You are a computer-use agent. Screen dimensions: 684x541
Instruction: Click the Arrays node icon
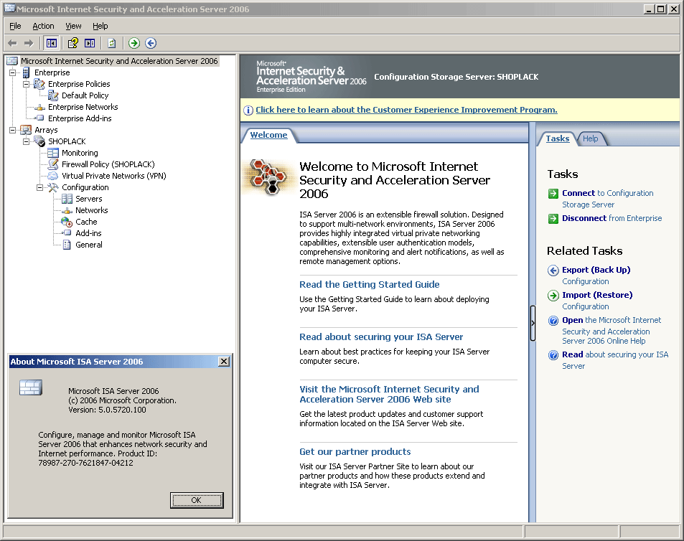[26, 130]
